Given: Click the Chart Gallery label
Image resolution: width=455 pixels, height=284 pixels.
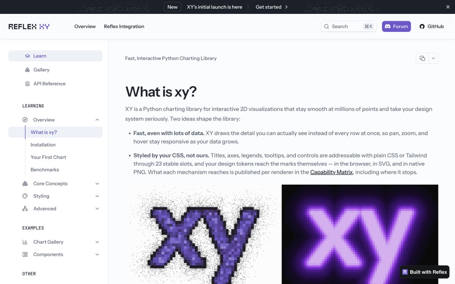Looking at the screenshot, I should coord(48,242).
